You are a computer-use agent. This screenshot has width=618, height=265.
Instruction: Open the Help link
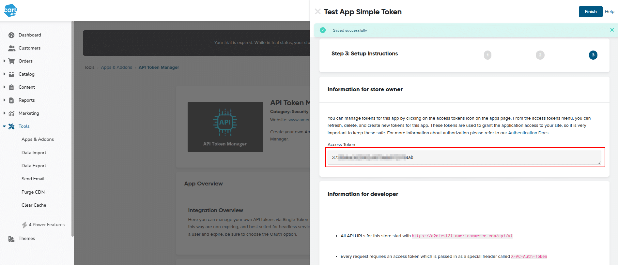coord(610,12)
